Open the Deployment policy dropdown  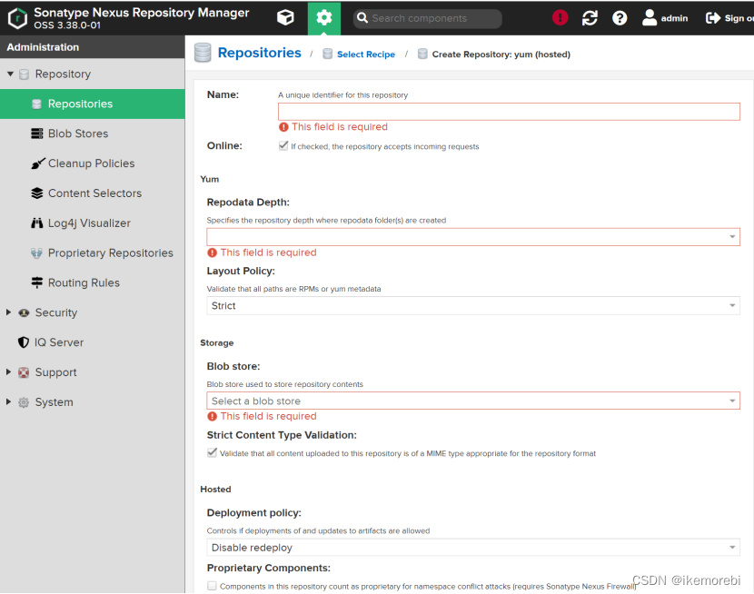(x=473, y=548)
